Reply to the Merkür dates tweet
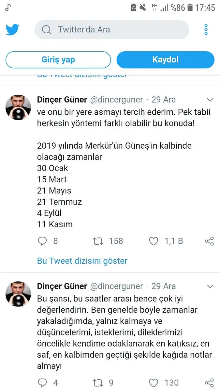The height and width of the screenshot is (392, 220). pyautogui.click(x=43, y=241)
